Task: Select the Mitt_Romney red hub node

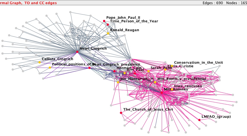Action: 162,93
